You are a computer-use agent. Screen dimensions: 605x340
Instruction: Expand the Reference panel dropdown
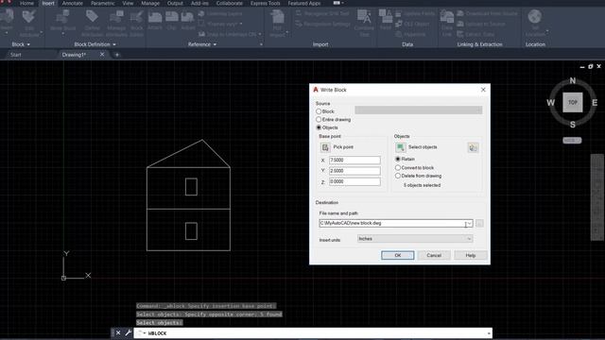click(202, 44)
